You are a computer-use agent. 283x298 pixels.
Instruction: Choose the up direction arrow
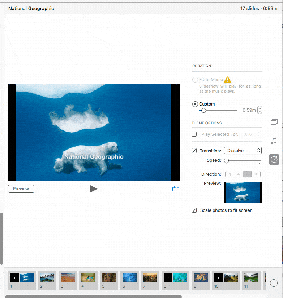click(x=230, y=174)
